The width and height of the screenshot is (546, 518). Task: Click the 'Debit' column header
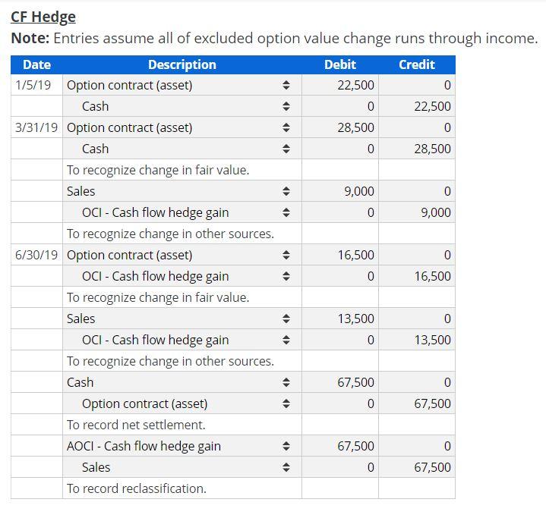point(340,64)
